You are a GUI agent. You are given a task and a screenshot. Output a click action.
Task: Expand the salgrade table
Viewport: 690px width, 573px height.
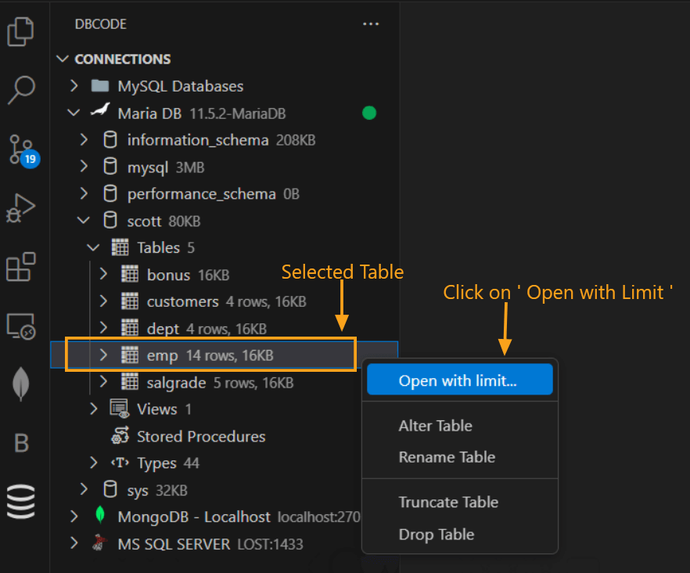click(x=103, y=382)
